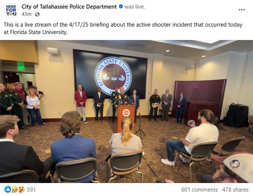This screenshot has height=195, width=253.
Task: Open the 591 reactions count
Action: pyautogui.click(x=31, y=190)
